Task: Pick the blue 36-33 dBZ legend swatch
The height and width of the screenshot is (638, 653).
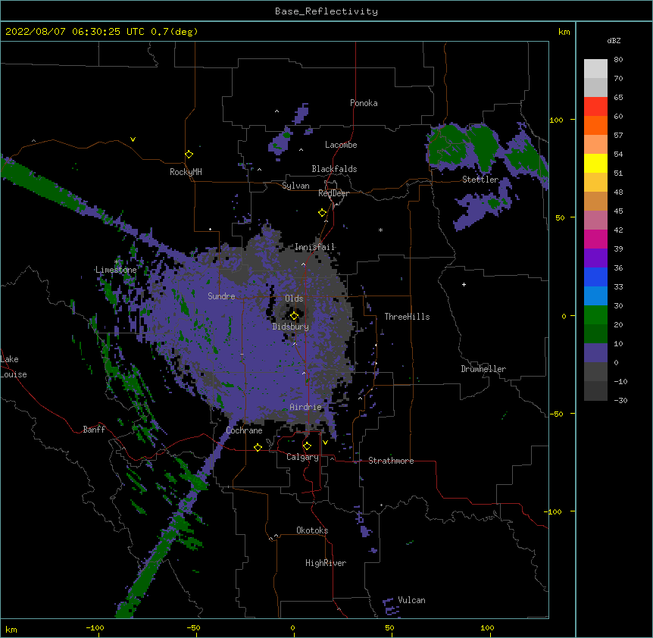Action: coord(595,277)
